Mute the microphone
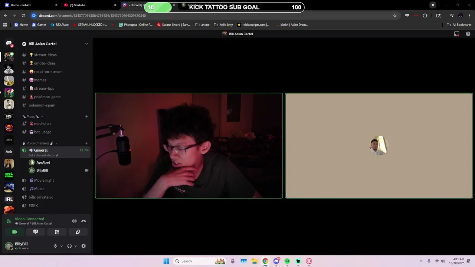475x267 pixels. pos(55,246)
